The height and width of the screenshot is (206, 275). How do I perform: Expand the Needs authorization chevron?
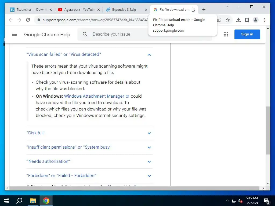coord(149,161)
